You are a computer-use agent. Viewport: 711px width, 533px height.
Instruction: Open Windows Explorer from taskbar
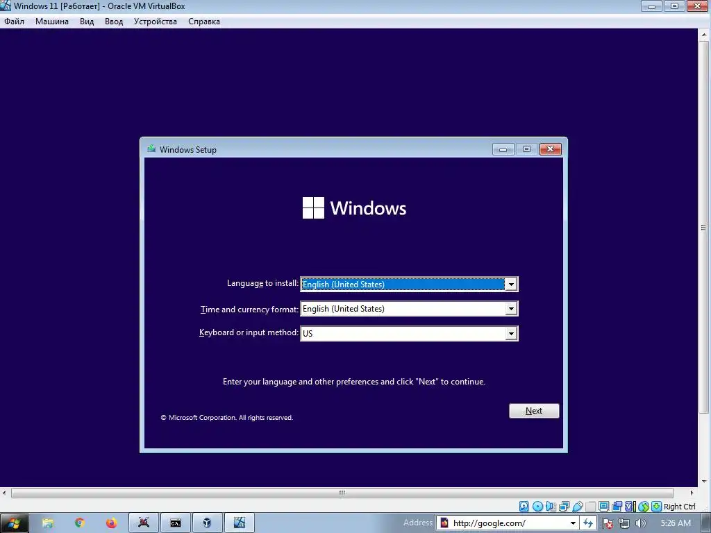[x=48, y=523]
